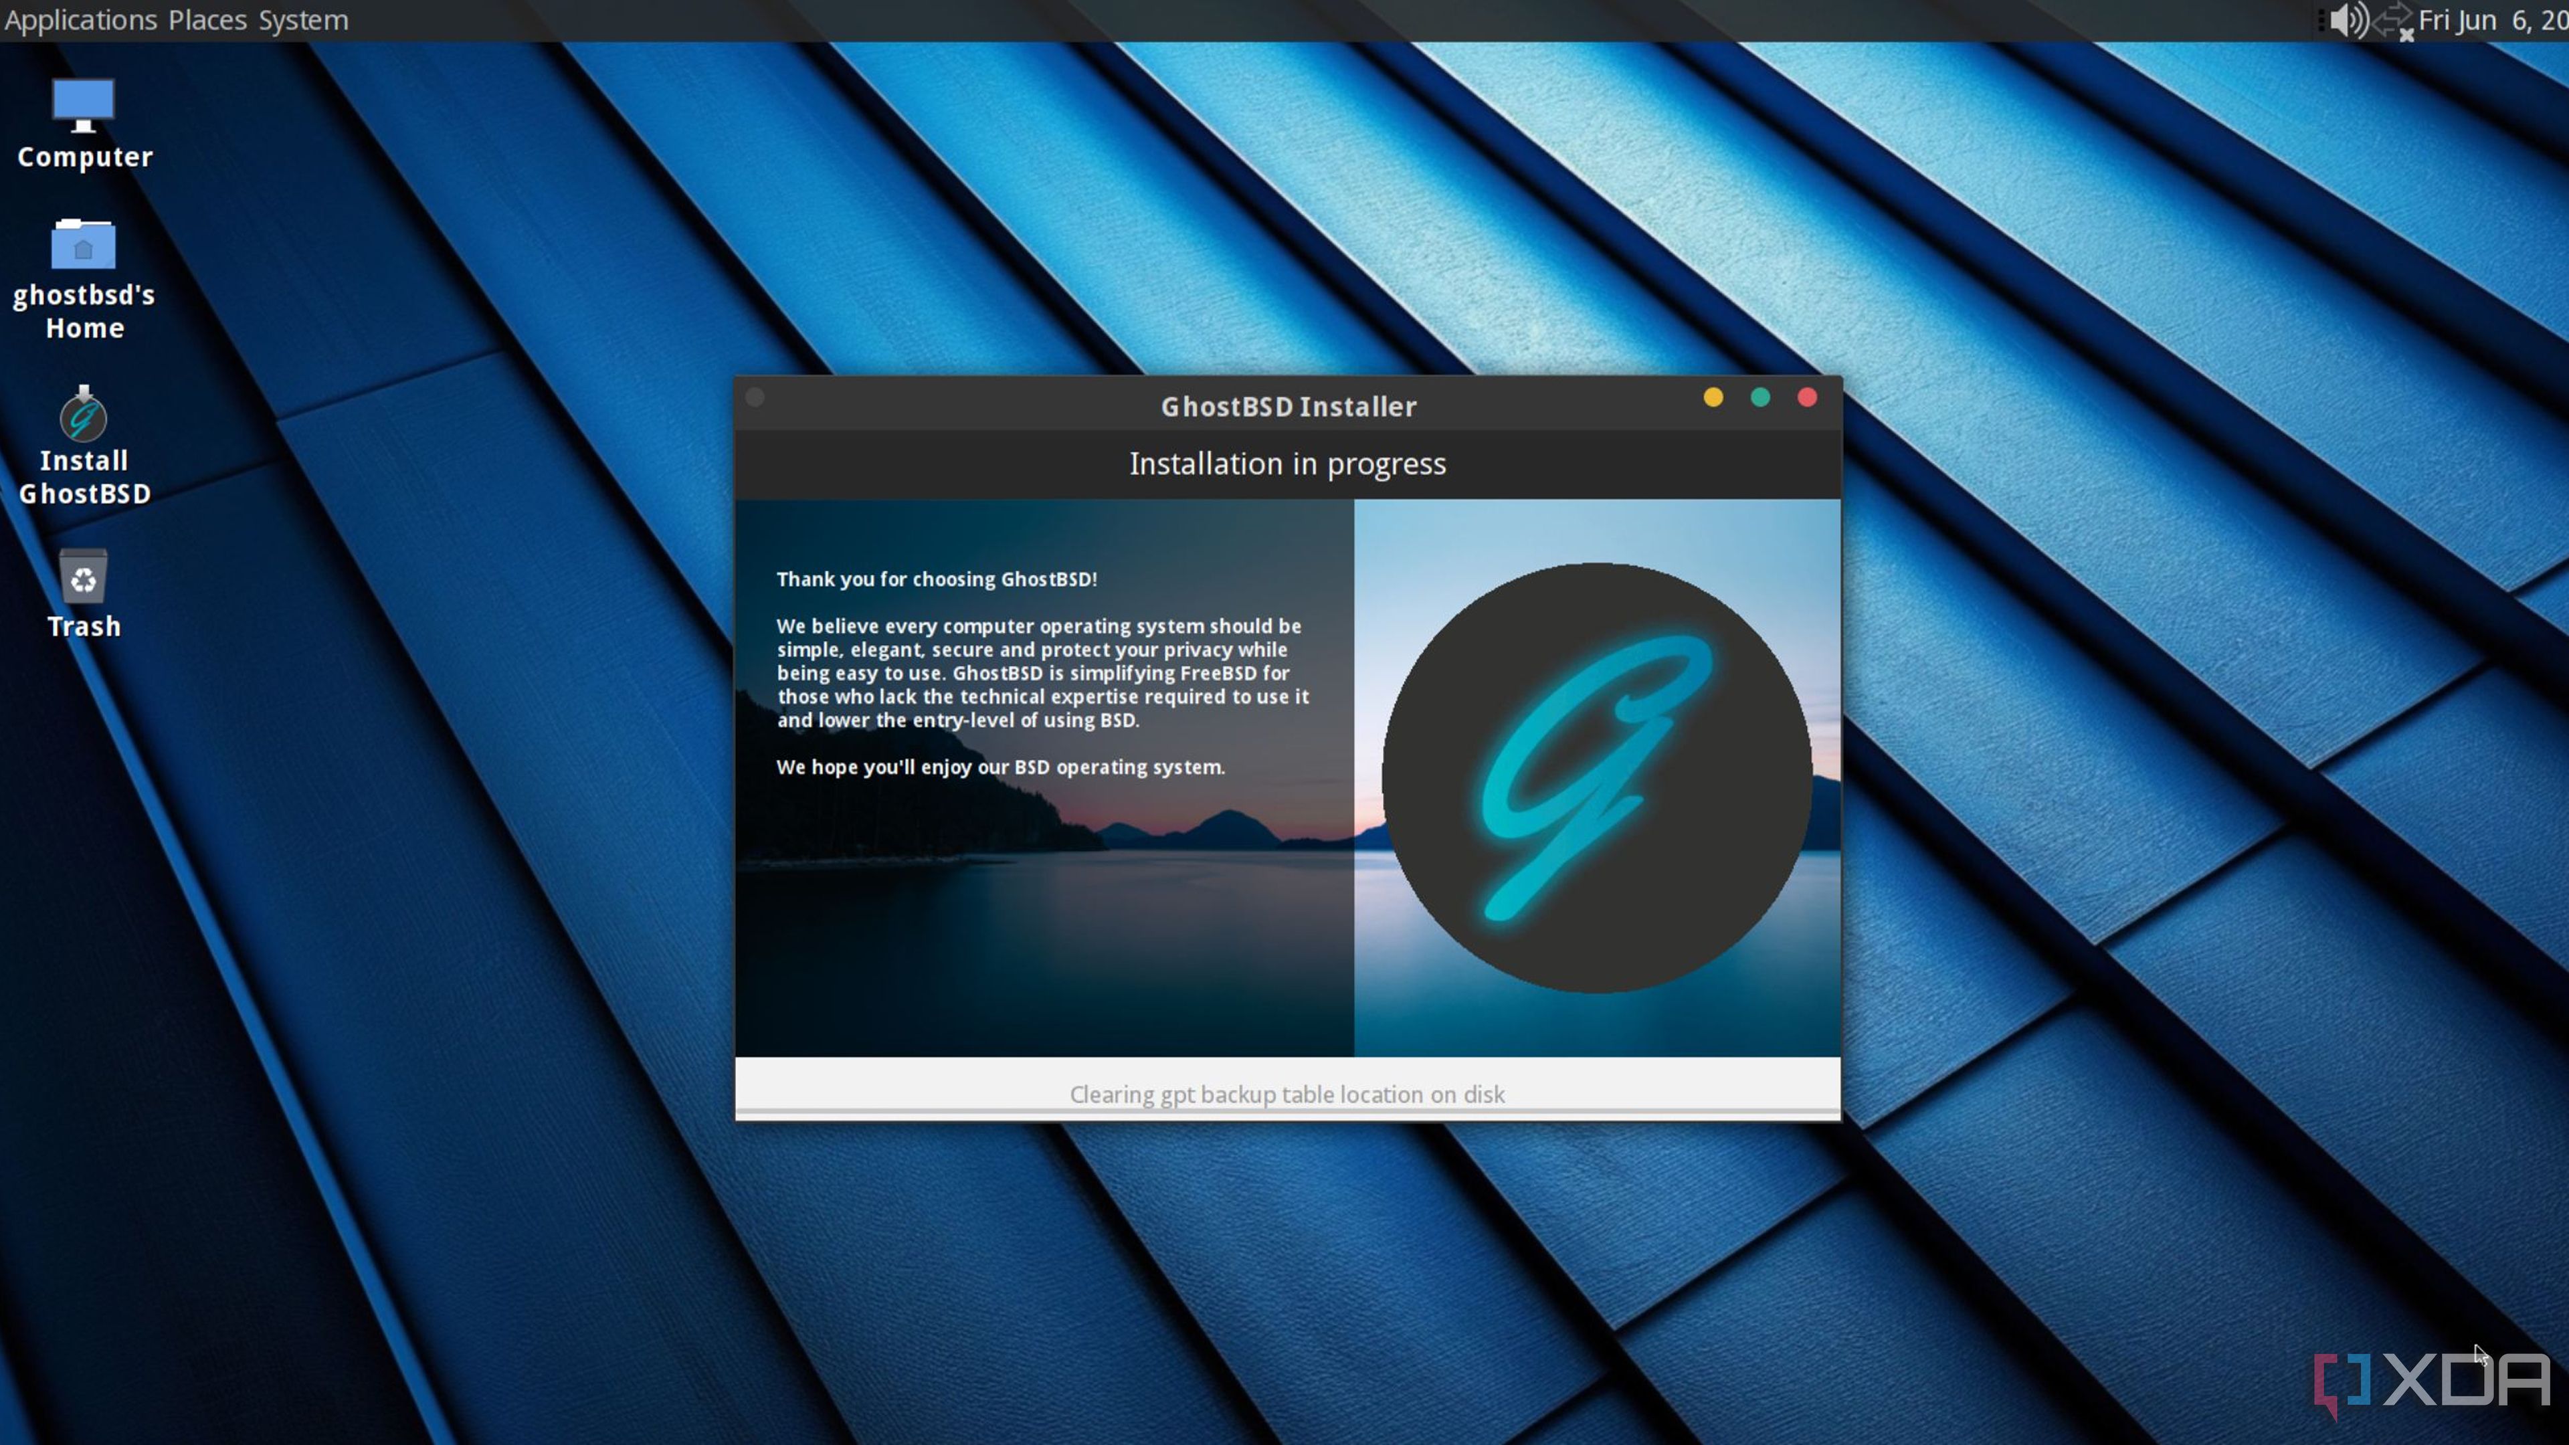Open the System menu
2569x1445 pixels.
coord(303,20)
